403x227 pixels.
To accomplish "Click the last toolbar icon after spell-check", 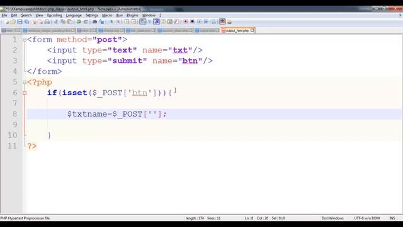I will point(229,22).
